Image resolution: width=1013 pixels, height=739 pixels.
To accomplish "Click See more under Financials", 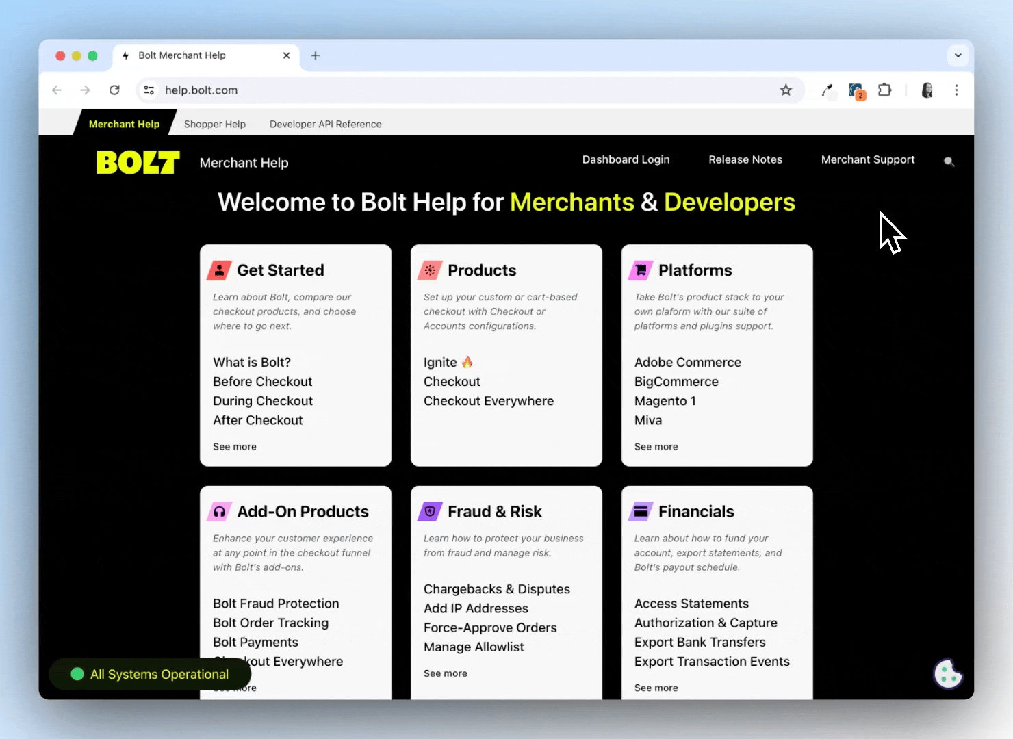I will (656, 688).
